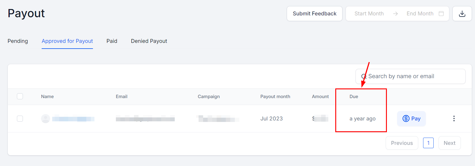This screenshot has width=475, height=166.
Task: Go to the Next page
Action: tap(449, 143)
